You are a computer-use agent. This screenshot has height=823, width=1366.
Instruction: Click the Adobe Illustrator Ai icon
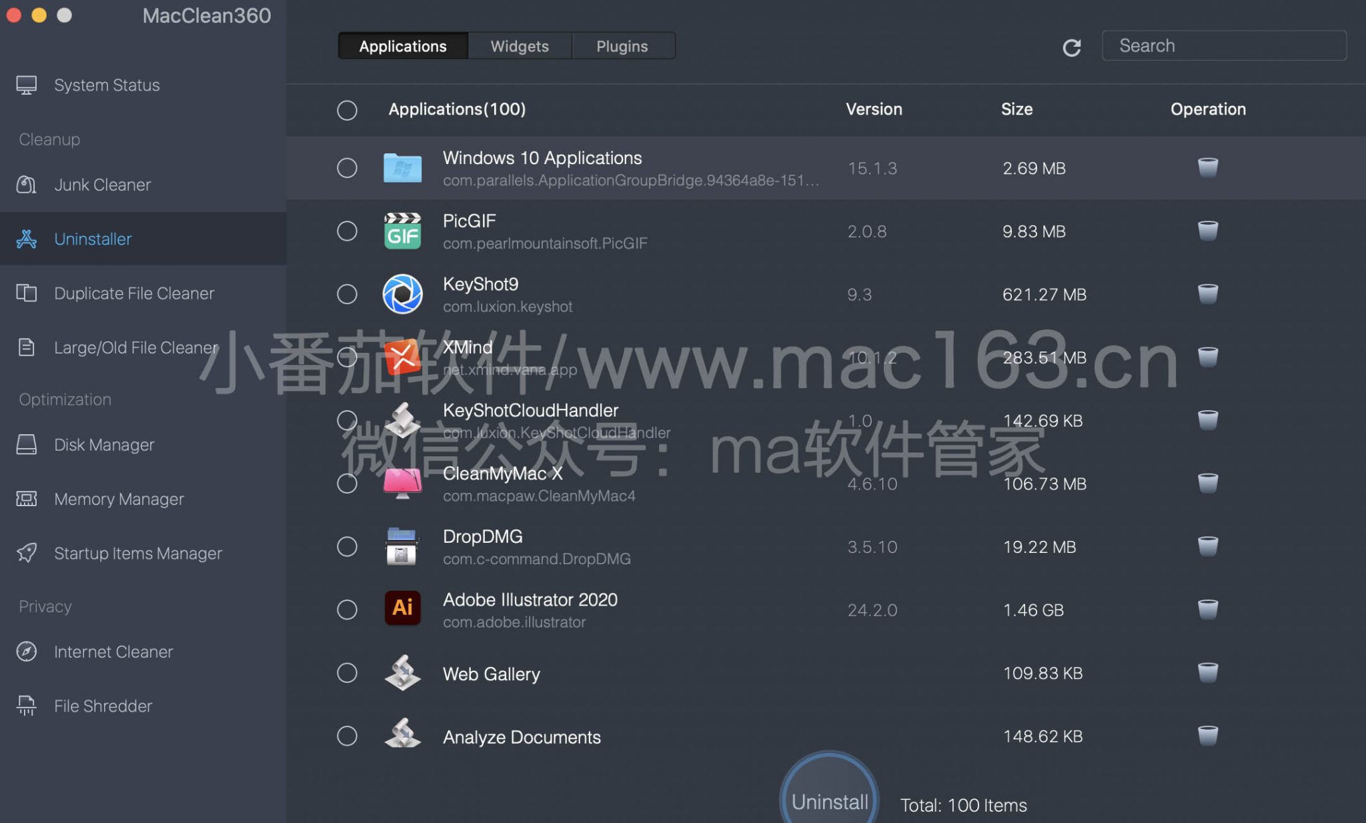pyautogui.click(x=402, y=608)
